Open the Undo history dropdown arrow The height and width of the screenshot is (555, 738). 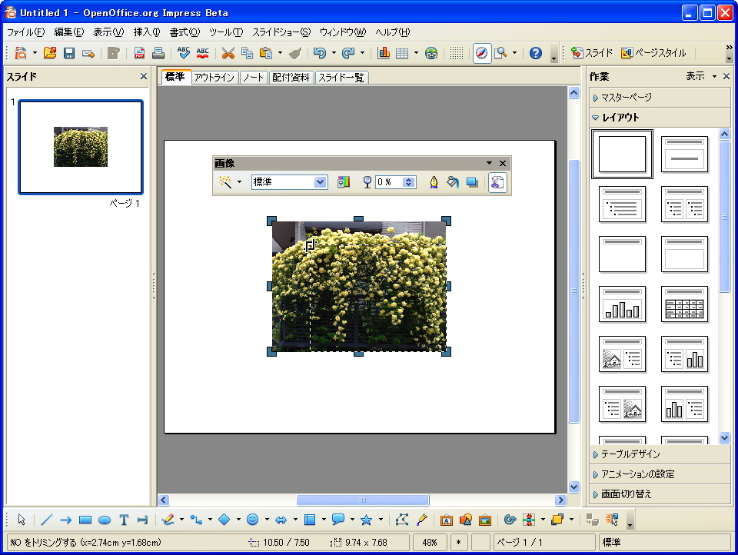point(334,53)
